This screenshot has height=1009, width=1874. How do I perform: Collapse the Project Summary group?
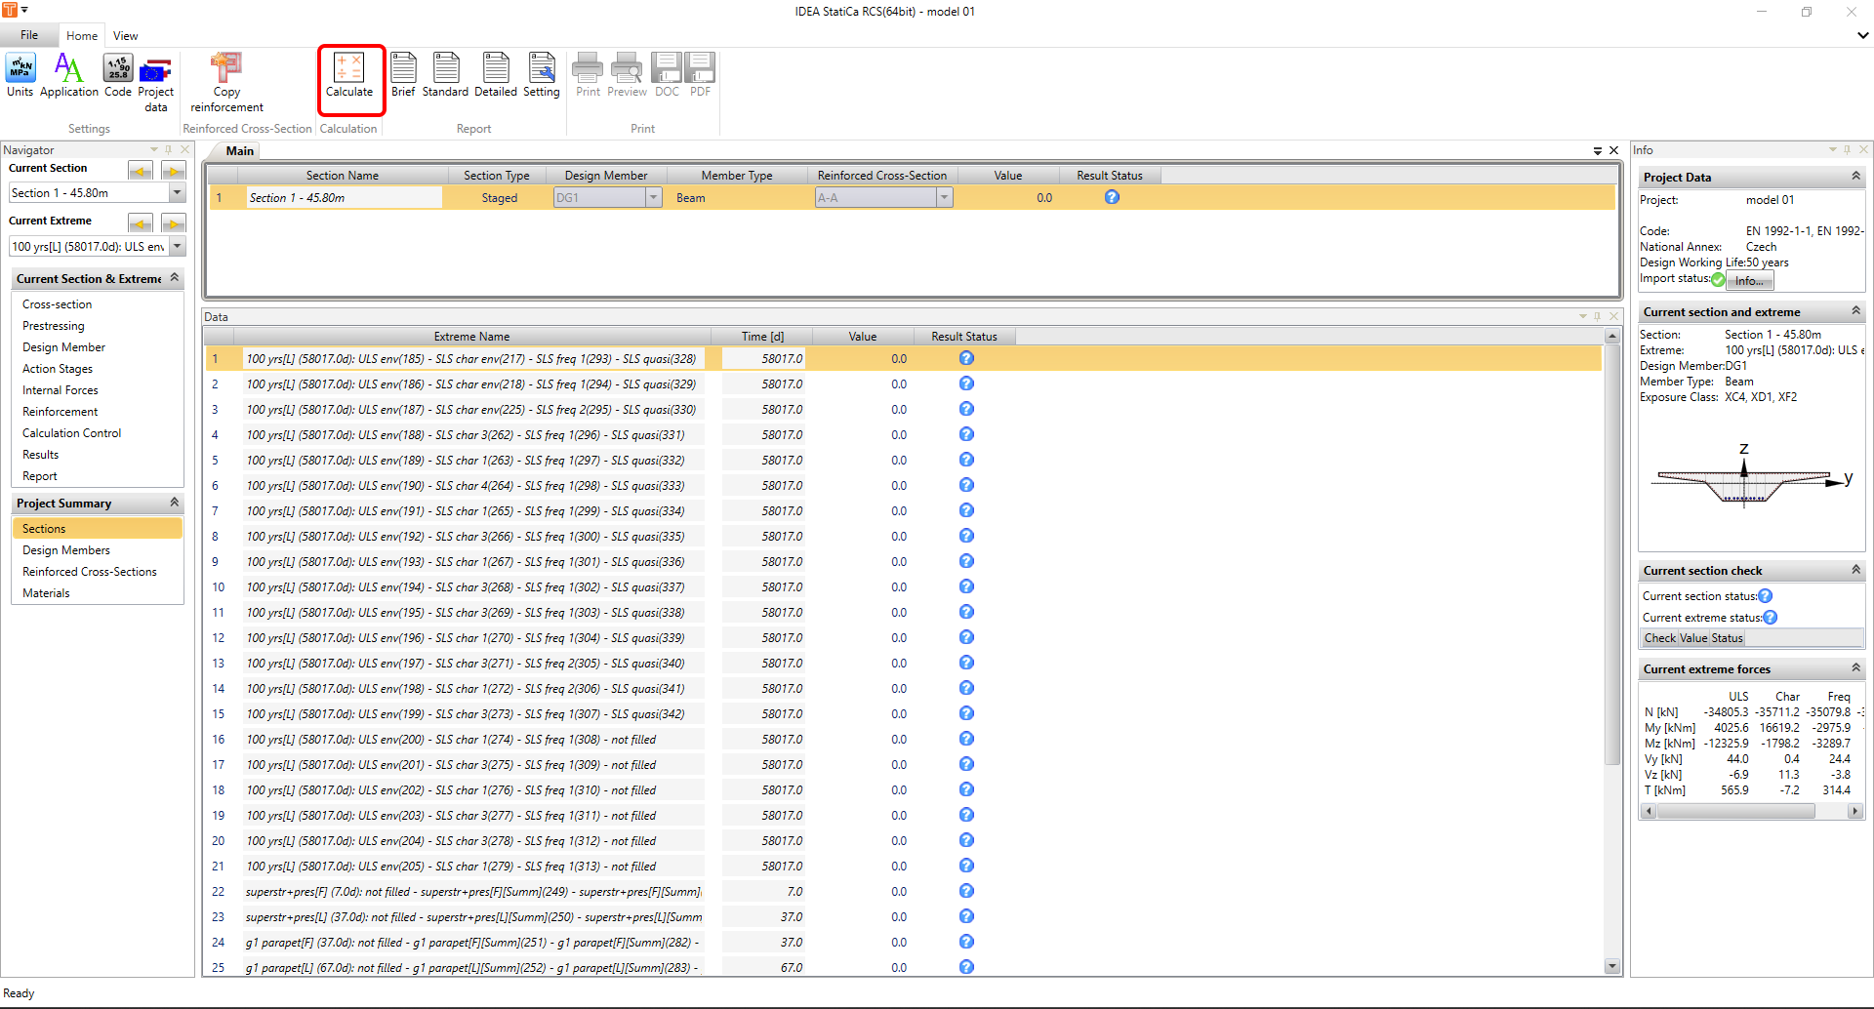click(175, 503)
